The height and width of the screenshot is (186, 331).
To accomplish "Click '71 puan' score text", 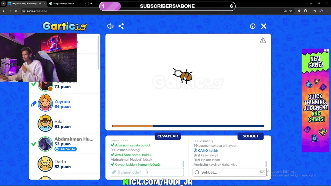I will tap(62, 87).
